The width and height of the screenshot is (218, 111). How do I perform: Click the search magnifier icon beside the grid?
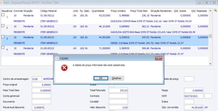pos(215,10)
